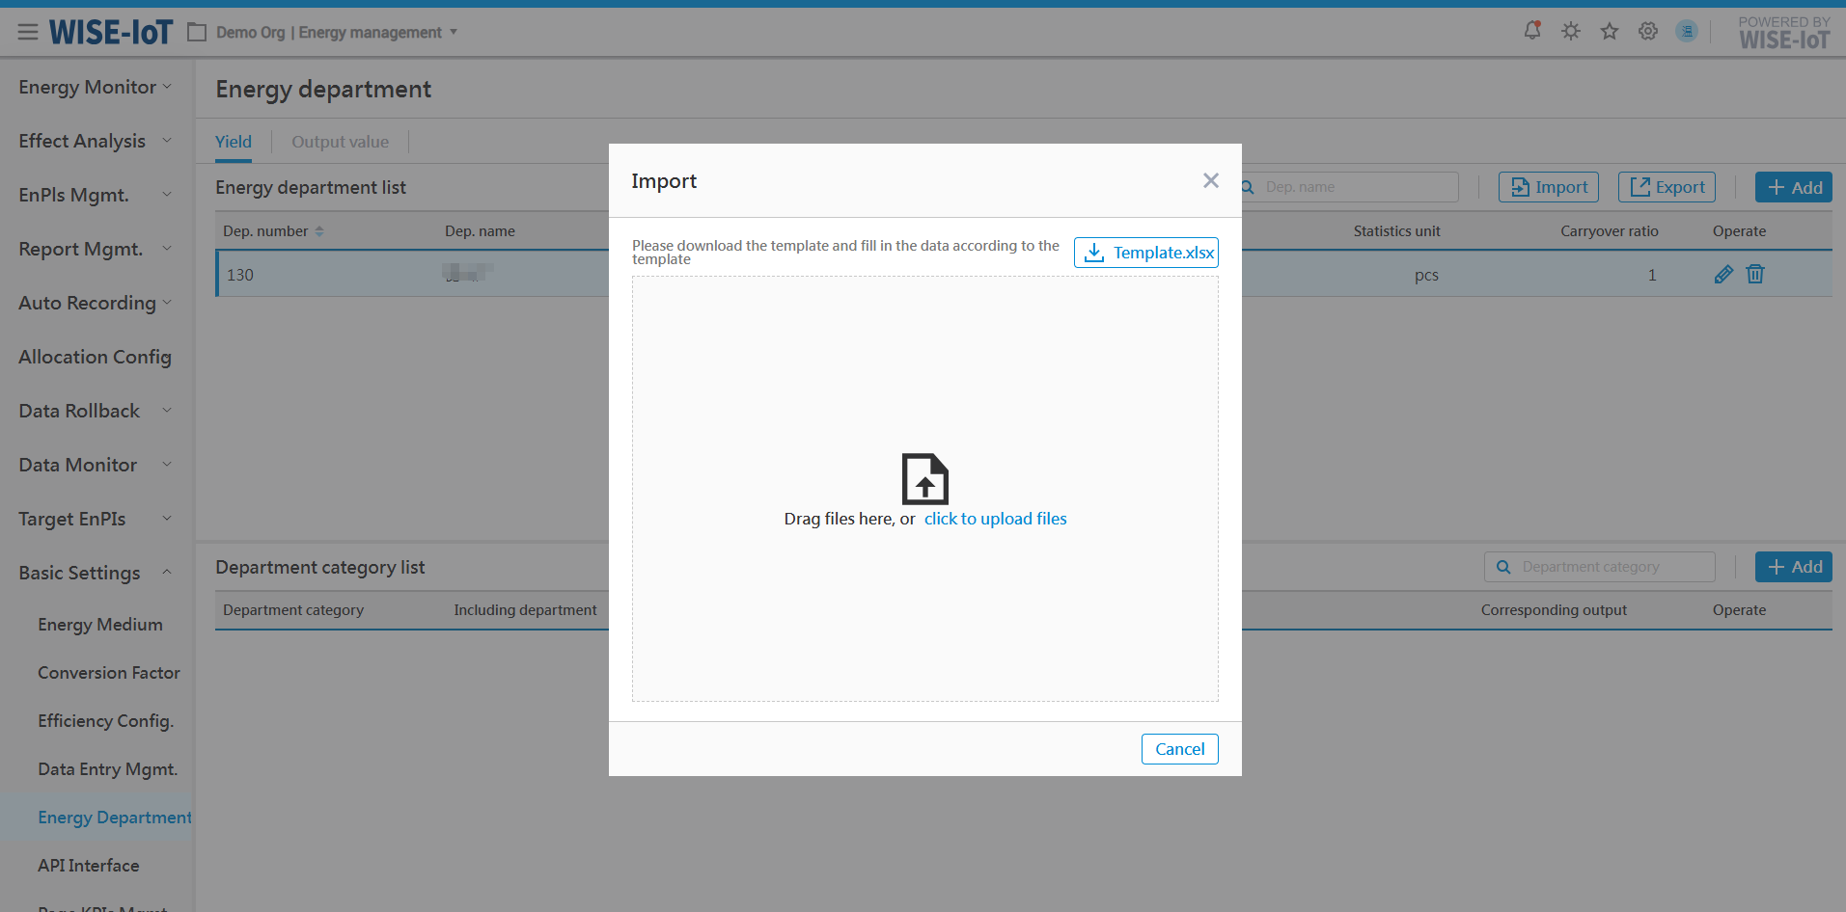
Task: Close the Import dialog
Action: click(1211, 180)
